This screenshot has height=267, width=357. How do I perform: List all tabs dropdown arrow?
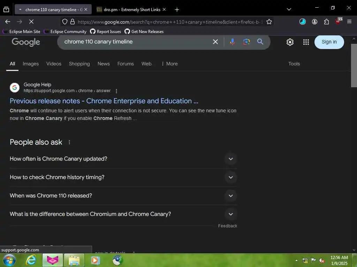click(x=289, y=9)
